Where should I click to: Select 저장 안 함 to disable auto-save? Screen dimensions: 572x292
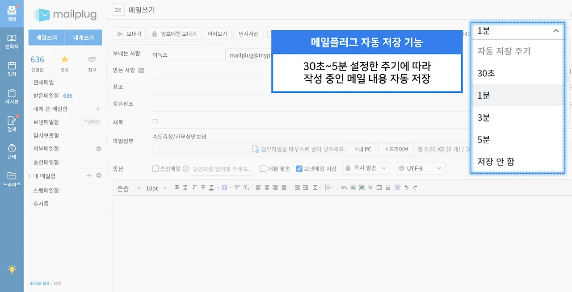(517, 161)
